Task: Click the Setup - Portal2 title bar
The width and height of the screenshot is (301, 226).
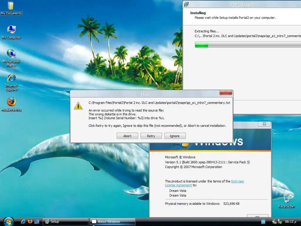Action: coord(242,4)
